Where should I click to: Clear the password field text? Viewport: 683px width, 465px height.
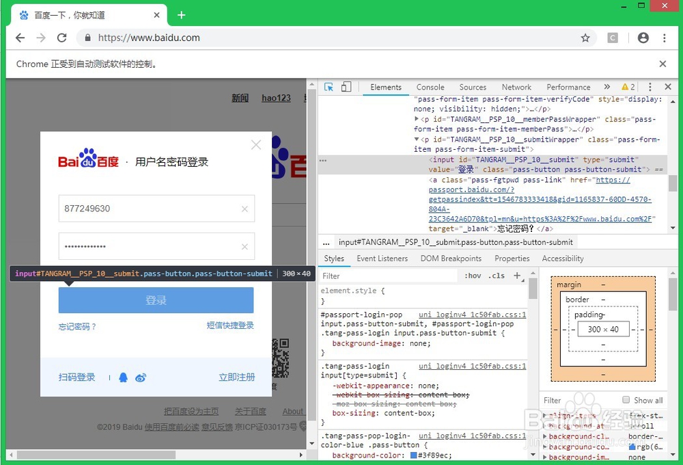coord(245,247)
